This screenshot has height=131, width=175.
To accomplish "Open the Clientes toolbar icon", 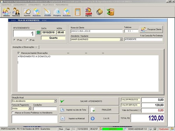I will click(x=7, y=12).
